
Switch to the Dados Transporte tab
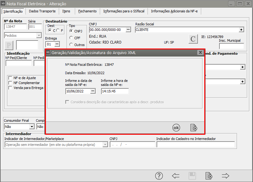42,11
